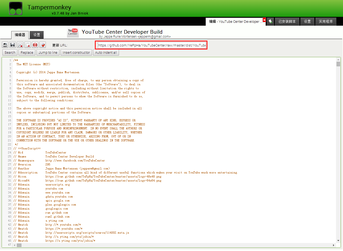Run syntax check with the checkmark document icon
Image resolution: width=343 pixels, height=251 pixels.
(x=43, y=45)
